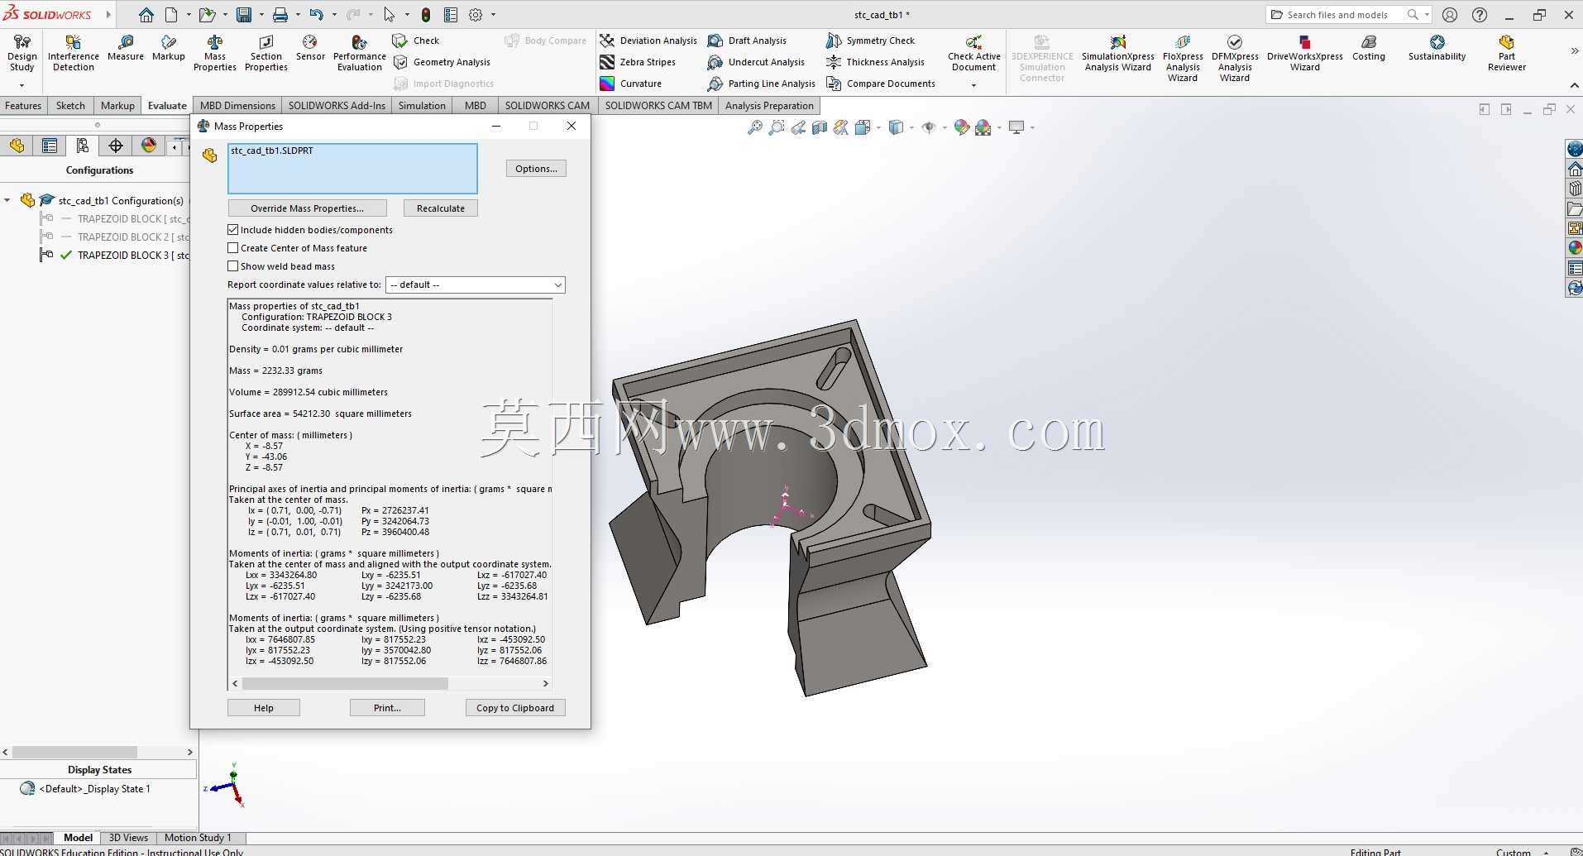Image resolution: width=1583 pixels, height=856 pixels.
Task: Open the DisplayManager tab icon
Action: tap(149, 146)
